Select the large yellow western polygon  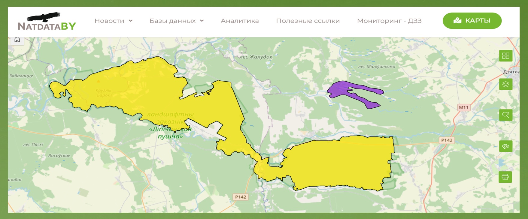144,90
